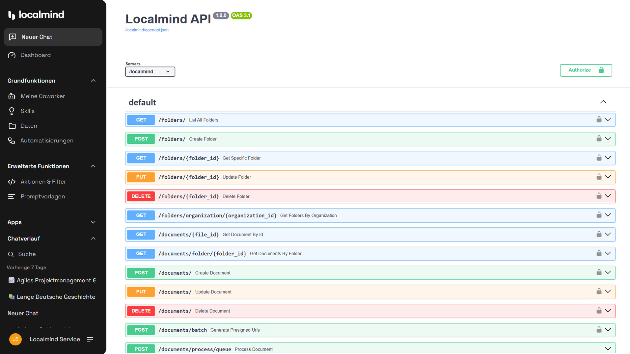Collapse the Grundfunktionen section
Image resolution: width=630 pixels, height=354 pixels.
93,81
